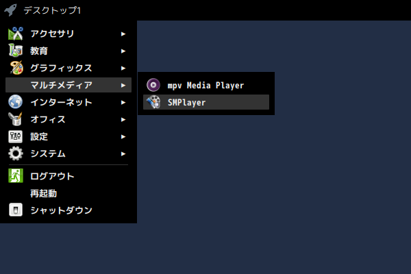Open the マルチメディア menu category
This screenshot has width=411, height=274.
(x=68, y=85)
